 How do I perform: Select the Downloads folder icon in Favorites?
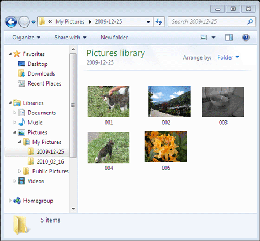click(21, 73)
